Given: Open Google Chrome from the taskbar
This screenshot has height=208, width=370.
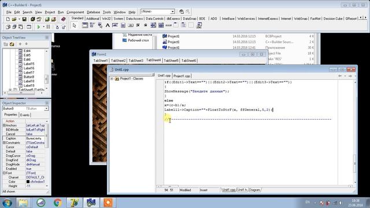Looking at the screenshot, I should [57, 203].
